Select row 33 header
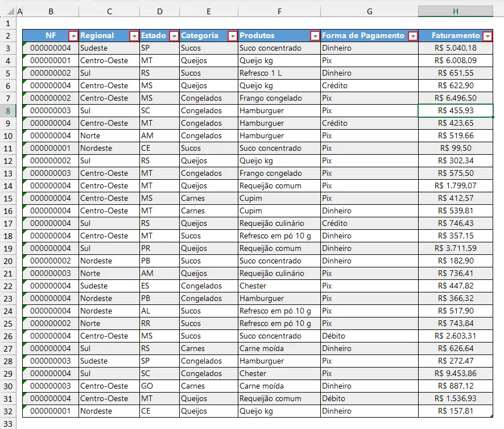This screenshot has height=429, width=504. point(8,424)
